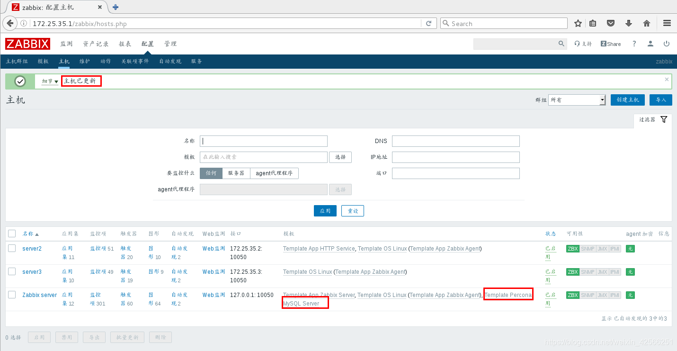This screenshot has height=351, width=677.
Task: Sort by 状态 column header
Action: click(x=551, y=234)
